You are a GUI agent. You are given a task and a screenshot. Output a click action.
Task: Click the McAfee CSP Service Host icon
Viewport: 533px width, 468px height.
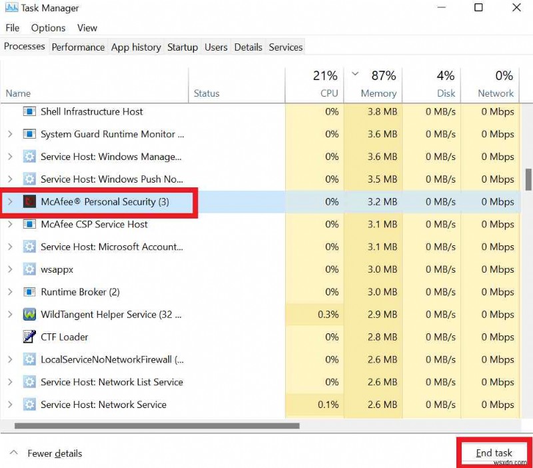(x=28, y=225)
